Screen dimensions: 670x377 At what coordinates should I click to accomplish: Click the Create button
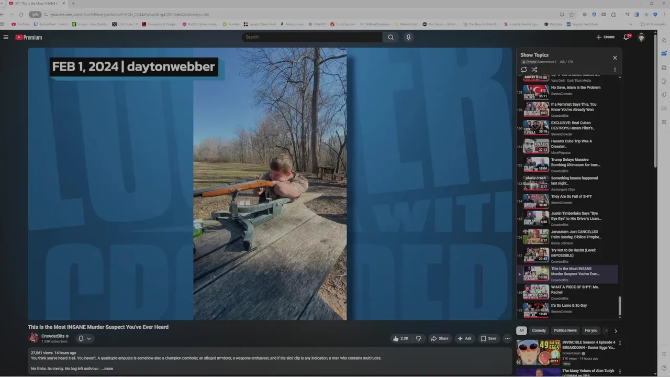(605, 37)
